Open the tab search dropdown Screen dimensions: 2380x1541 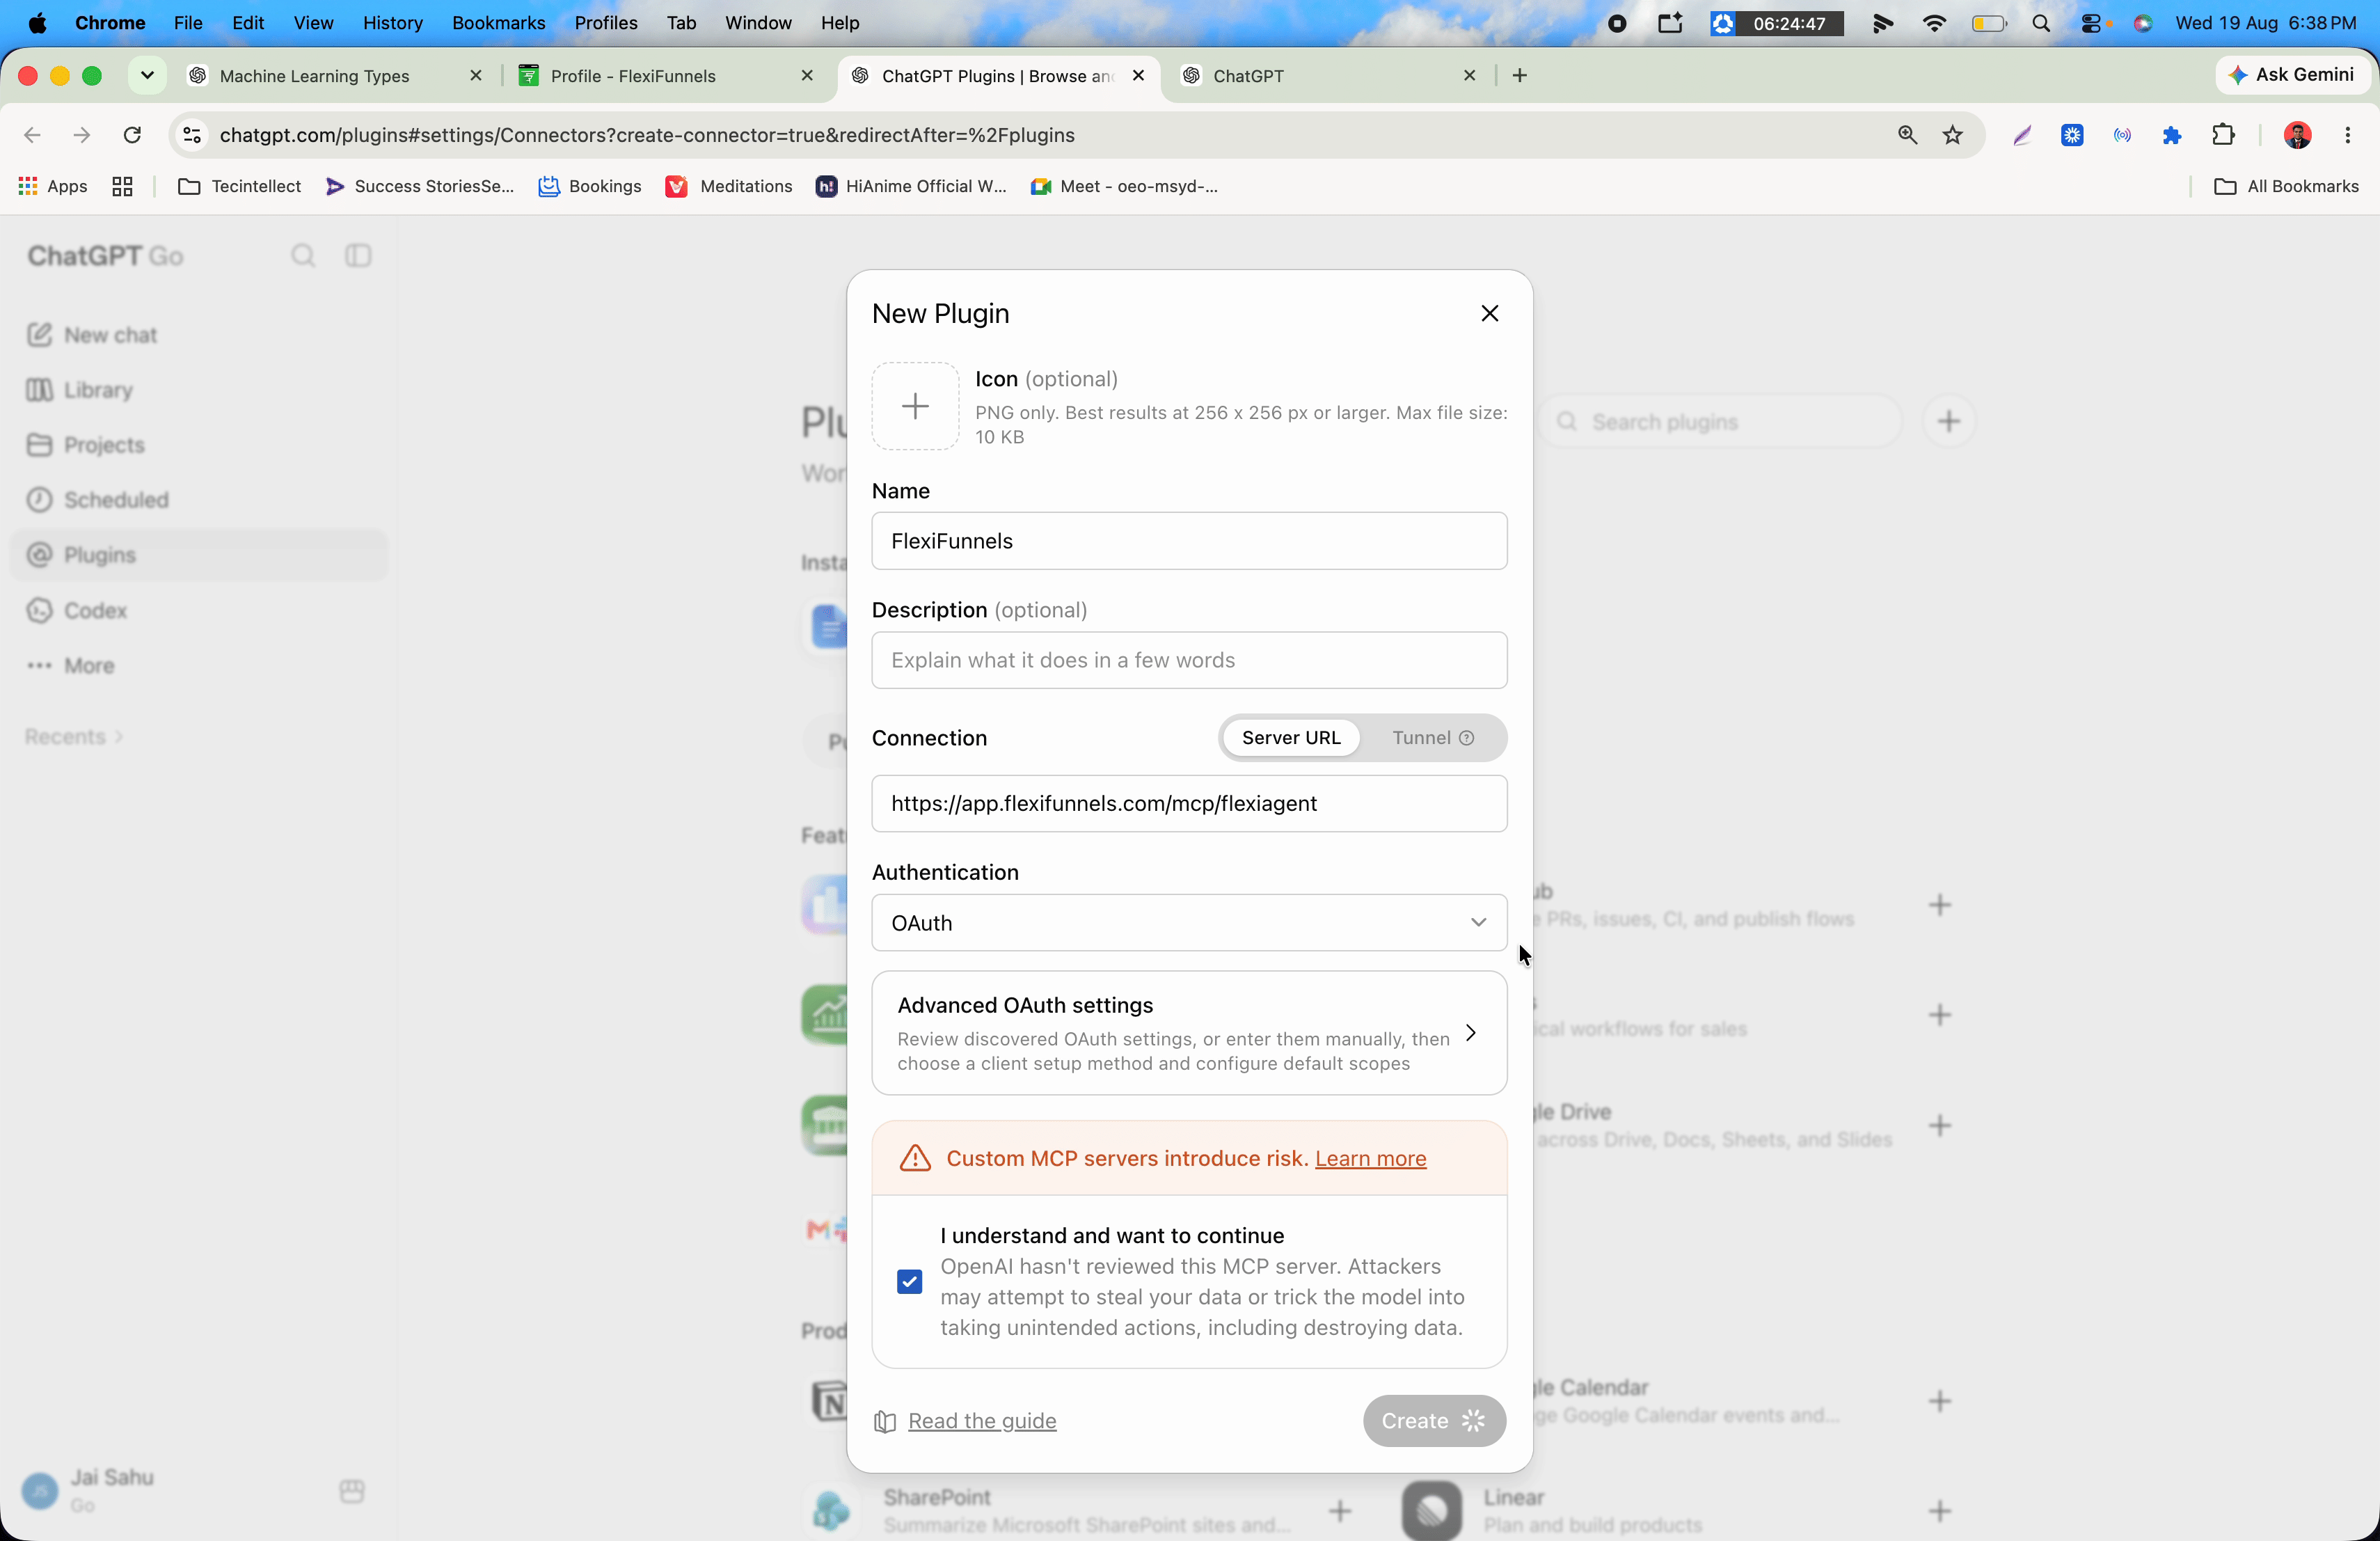(147, 76)
